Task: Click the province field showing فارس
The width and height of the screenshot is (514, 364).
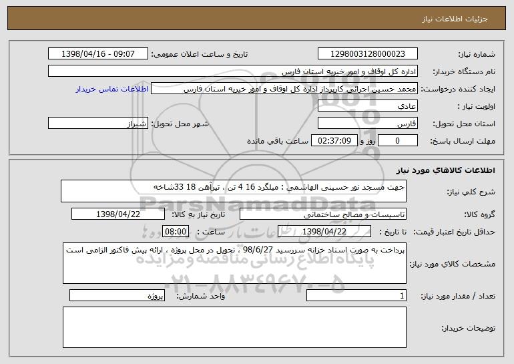Action: tap(367, 124)
